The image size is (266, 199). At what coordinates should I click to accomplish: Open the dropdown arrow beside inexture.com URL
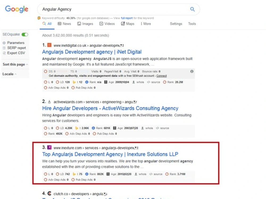pyautogui.click(x=136, y=148)
